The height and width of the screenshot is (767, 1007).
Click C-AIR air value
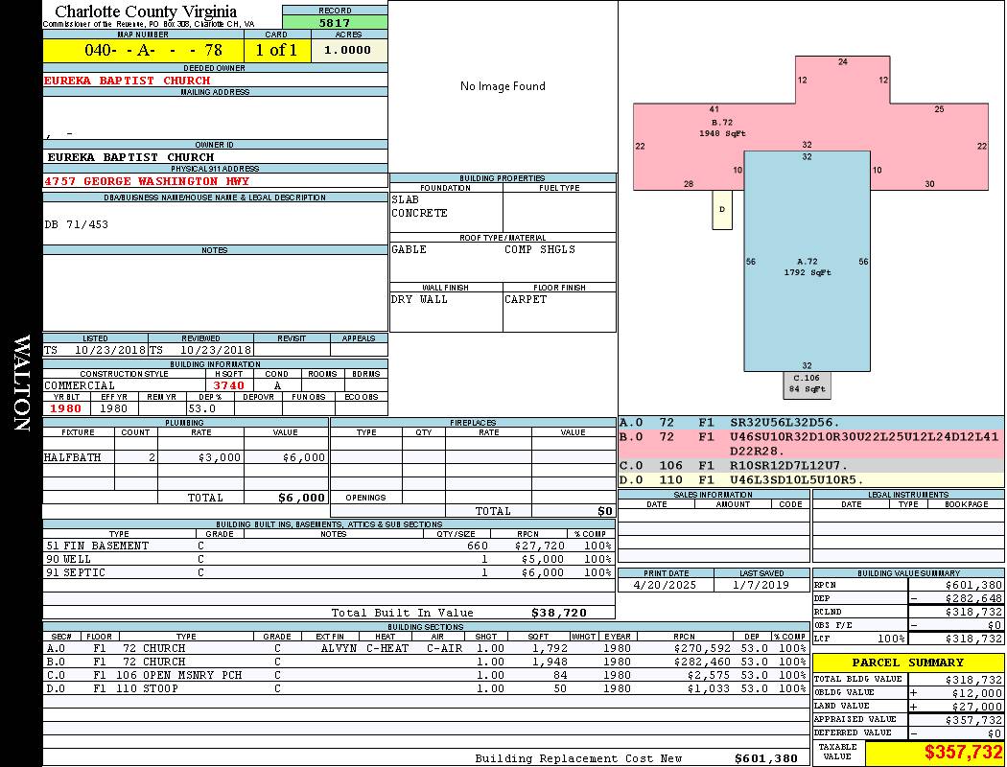pyautogui.click(x=444, y=648)
